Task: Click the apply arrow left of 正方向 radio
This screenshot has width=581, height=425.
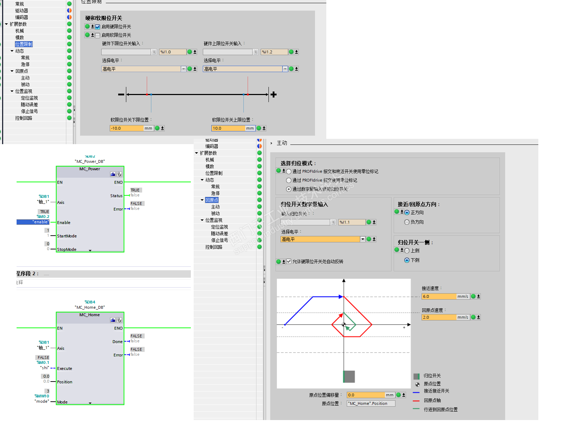Action: 402,212
